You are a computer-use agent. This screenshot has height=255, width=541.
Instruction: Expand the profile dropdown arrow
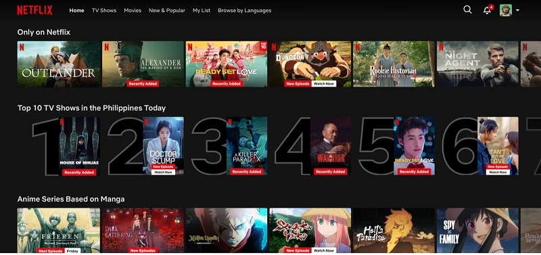pos(517,10)
